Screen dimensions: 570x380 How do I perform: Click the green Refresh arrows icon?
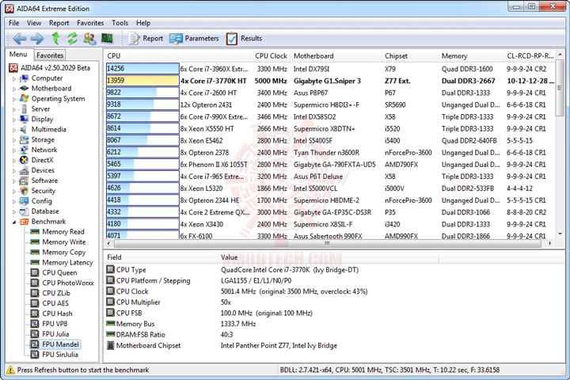72,38
